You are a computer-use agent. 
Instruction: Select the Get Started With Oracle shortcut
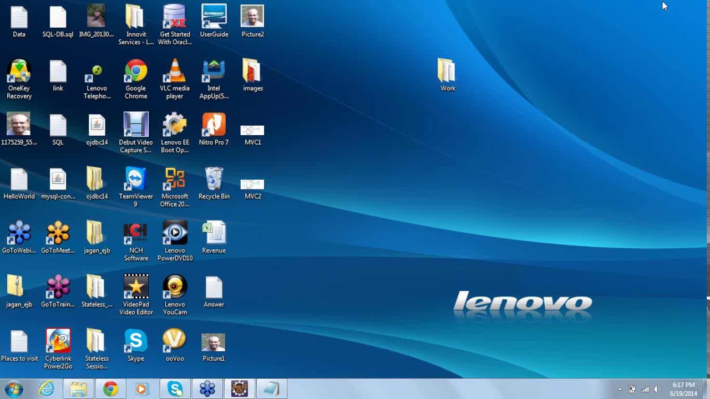175,25
